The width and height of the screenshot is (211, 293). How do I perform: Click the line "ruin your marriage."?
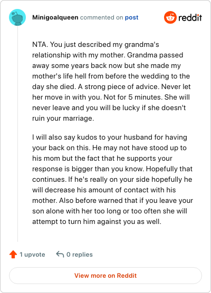[x=63, y=118]
